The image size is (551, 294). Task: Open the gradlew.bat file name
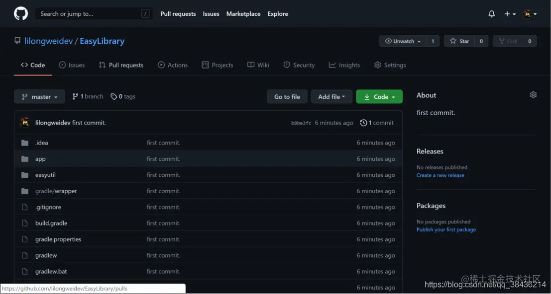pyautogui.click(x=51, y=272)
